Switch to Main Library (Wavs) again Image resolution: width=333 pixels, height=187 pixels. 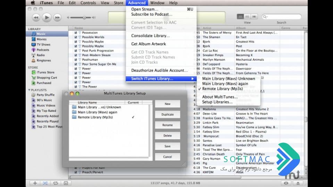tap(228, 84)
